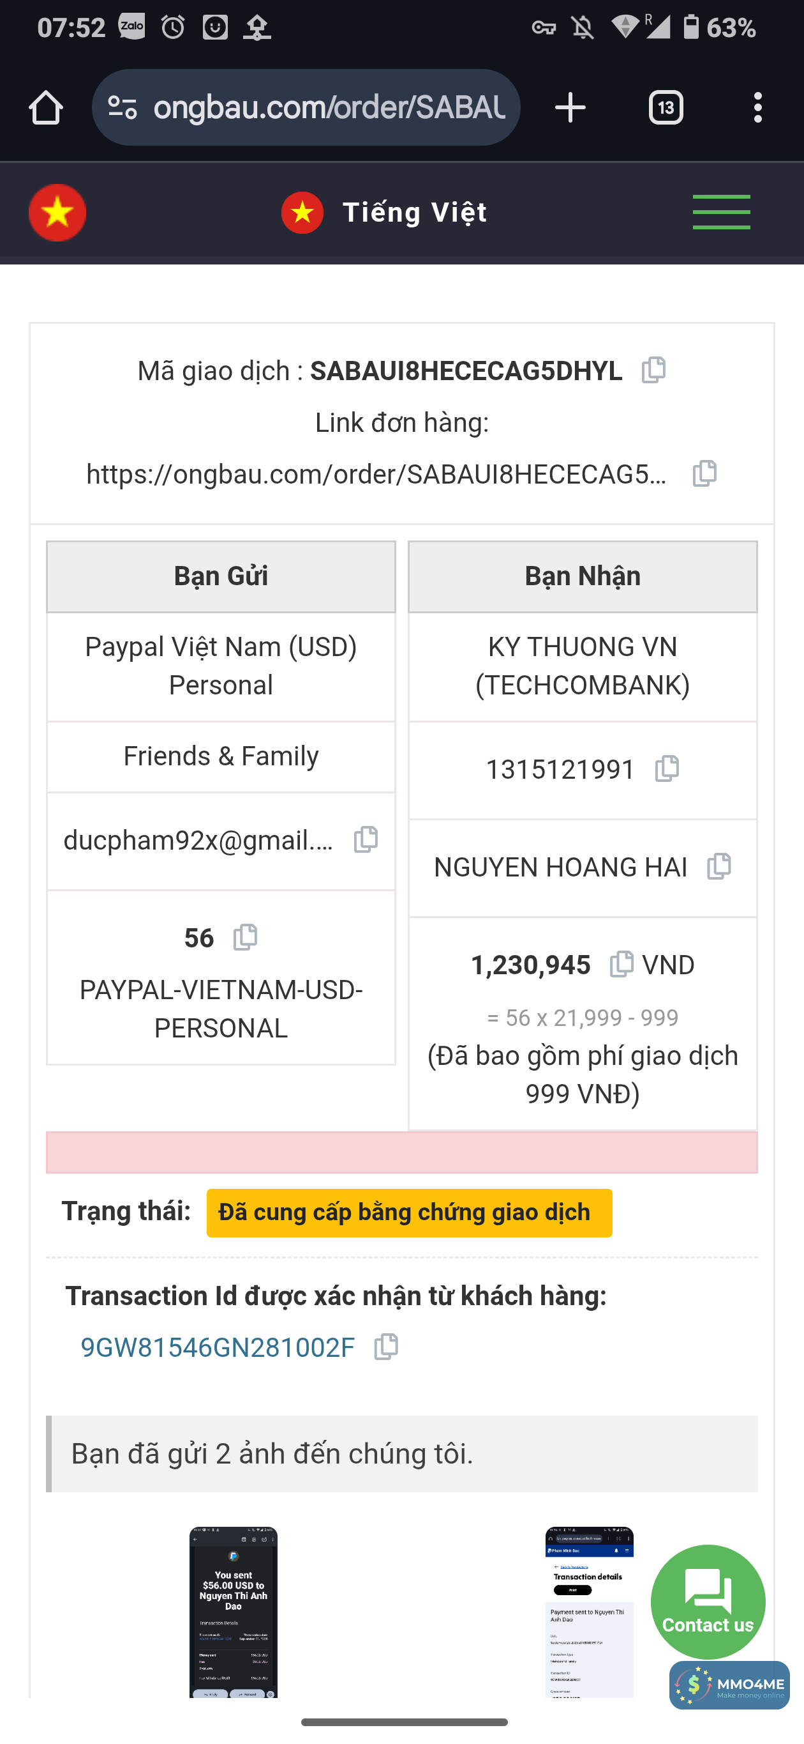Open the 'You sent $56.00' proof thumbnail
Image resolution: width=804 pixels, height=1744 pixels.
tap(234, 1611)
